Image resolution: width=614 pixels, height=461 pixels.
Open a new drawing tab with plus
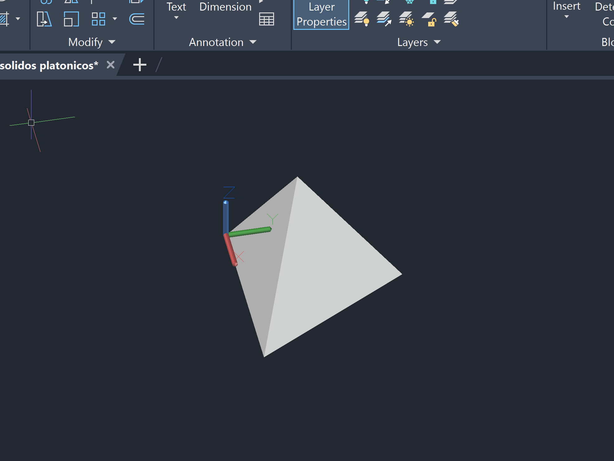point(140,65)
